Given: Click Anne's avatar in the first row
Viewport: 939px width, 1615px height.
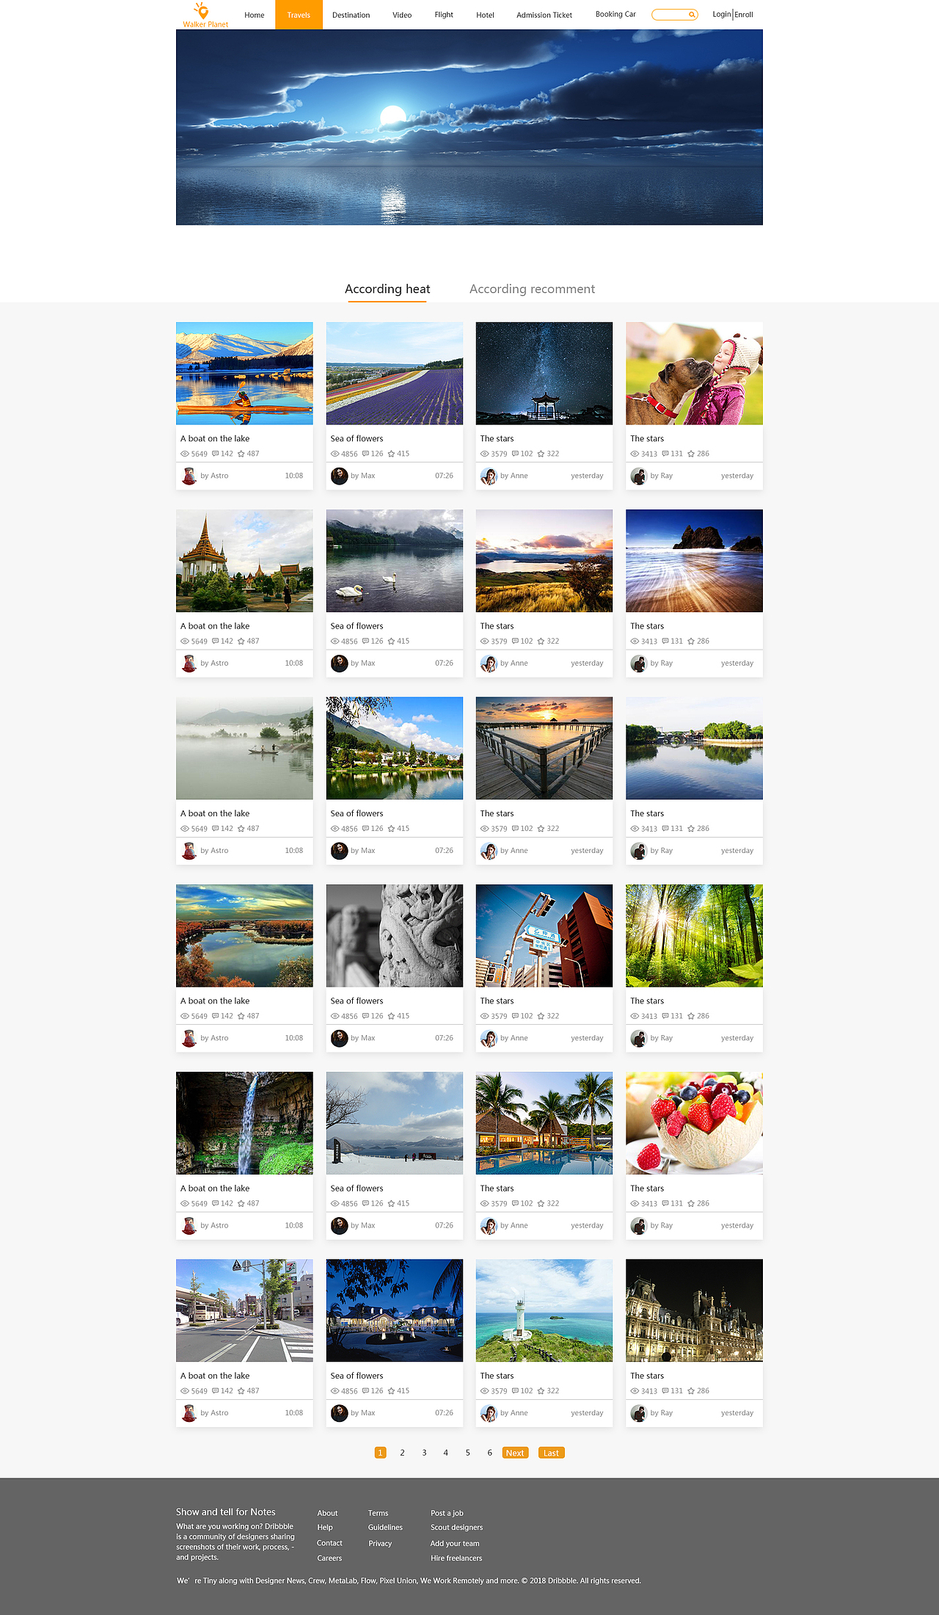Looking at the screenshot, I should click(x=489, y=476).
